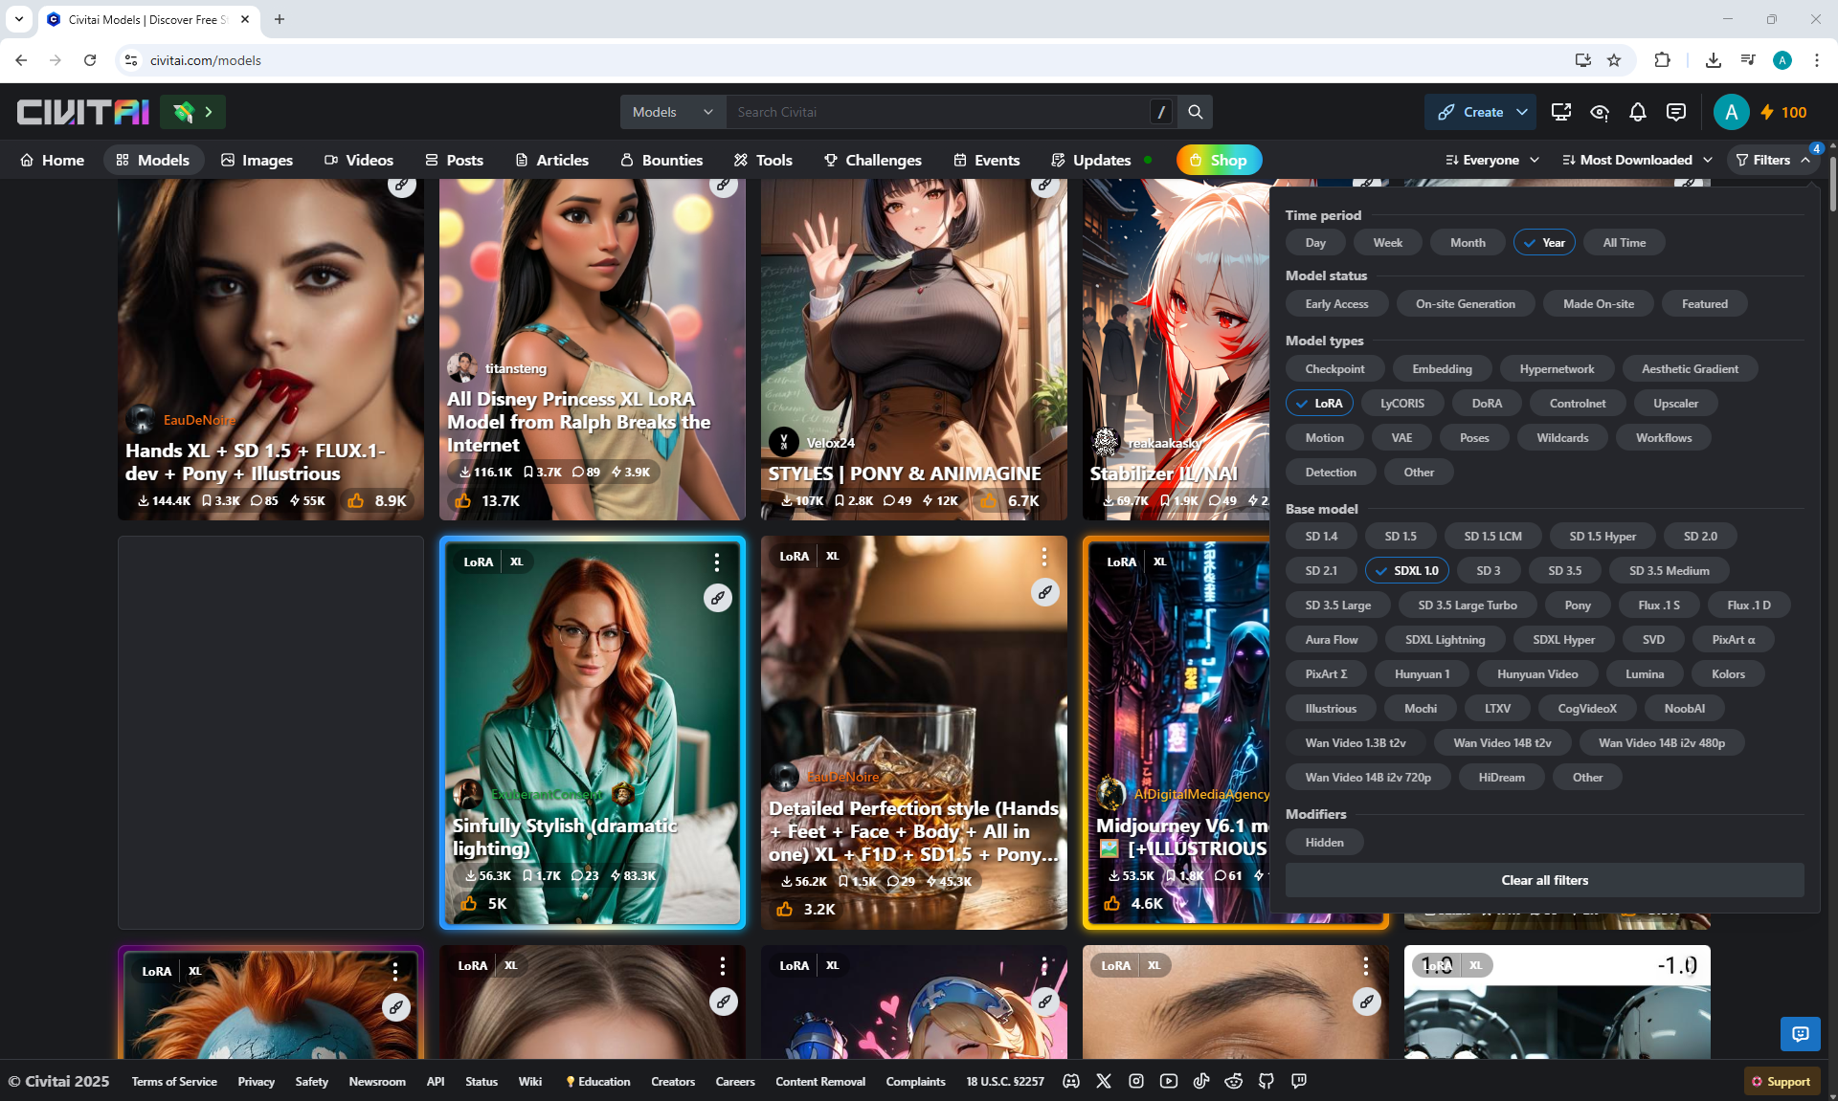This screenshot has width=1838, height=1101.
Task: Enable the Checkpoint model type filter
Action: coord(1334,368)
